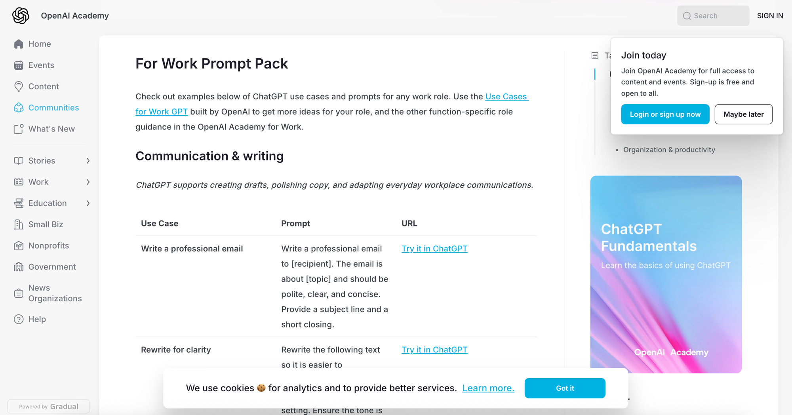Click the Small Biz building icon

[19, 225]
